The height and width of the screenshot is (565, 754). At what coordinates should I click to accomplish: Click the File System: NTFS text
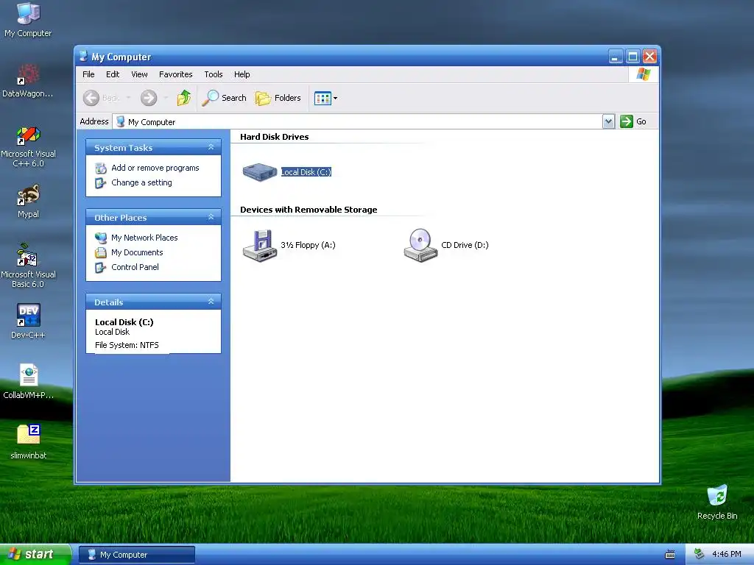click(x=127, y=345)
